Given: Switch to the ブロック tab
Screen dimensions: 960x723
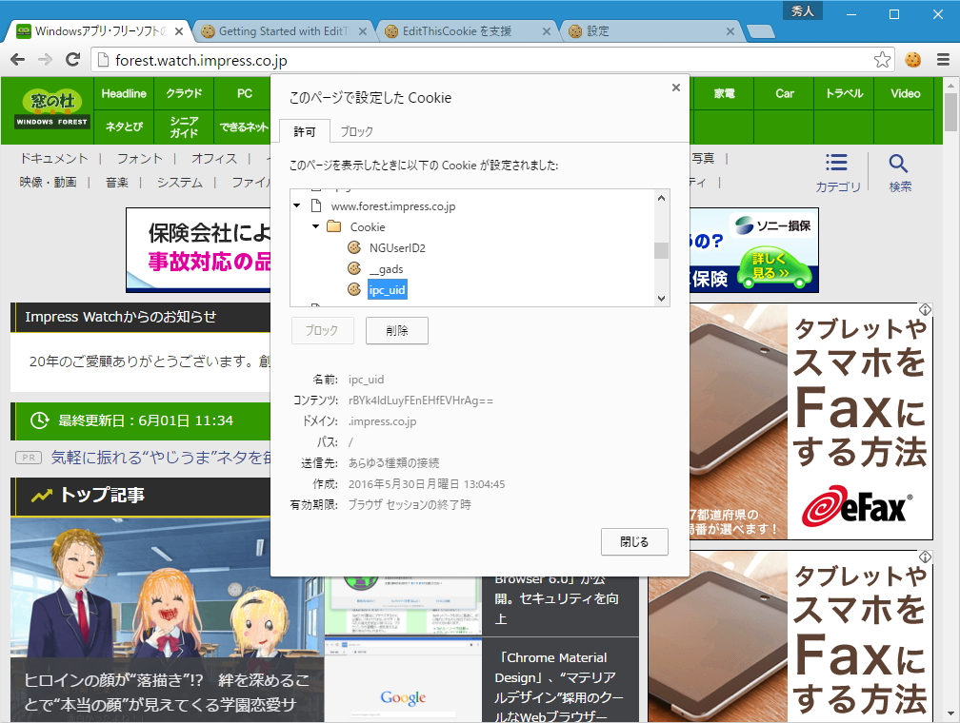Looking at the screenshot, I should click(x=356, y=131).
